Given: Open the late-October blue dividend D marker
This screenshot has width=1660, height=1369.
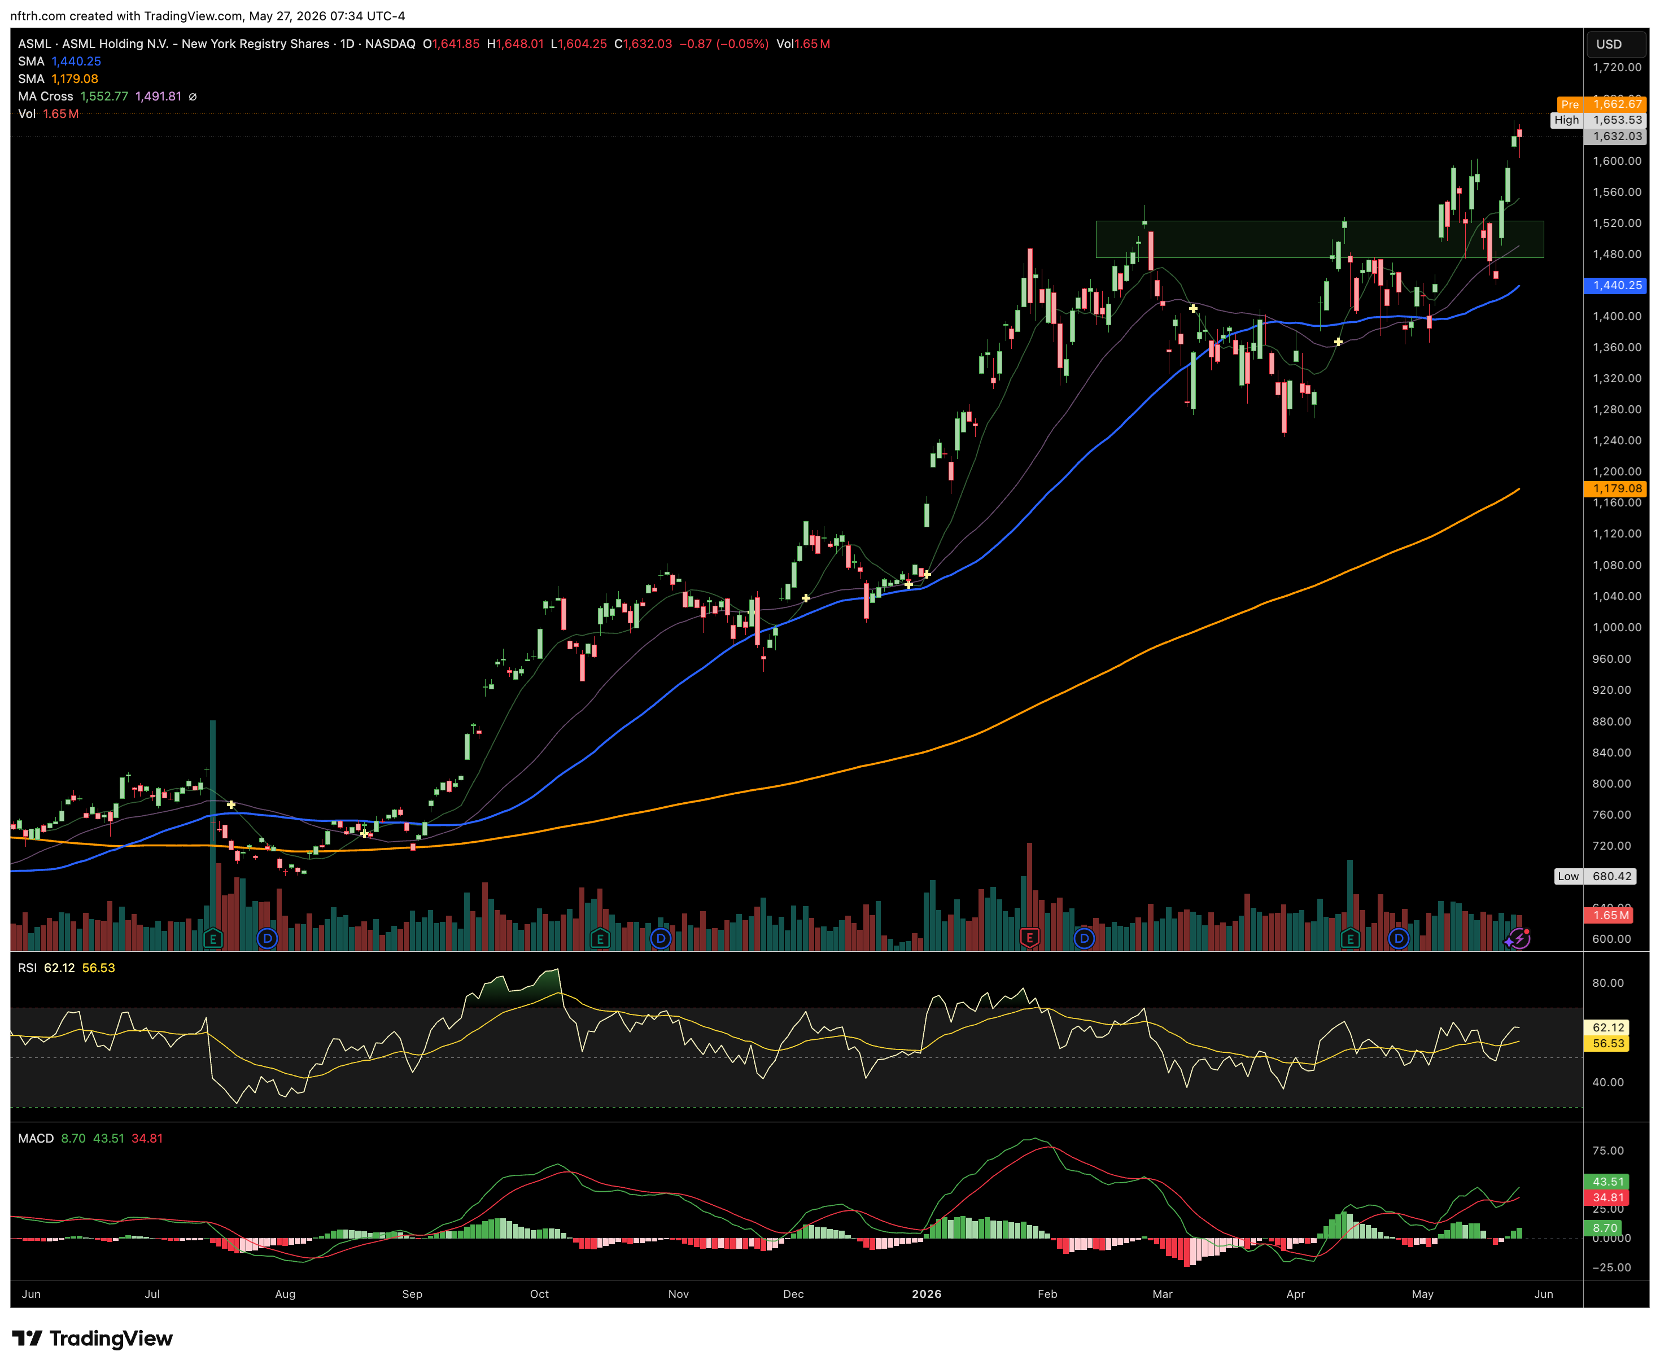Looking at the screenshot, I should (661, 939).
